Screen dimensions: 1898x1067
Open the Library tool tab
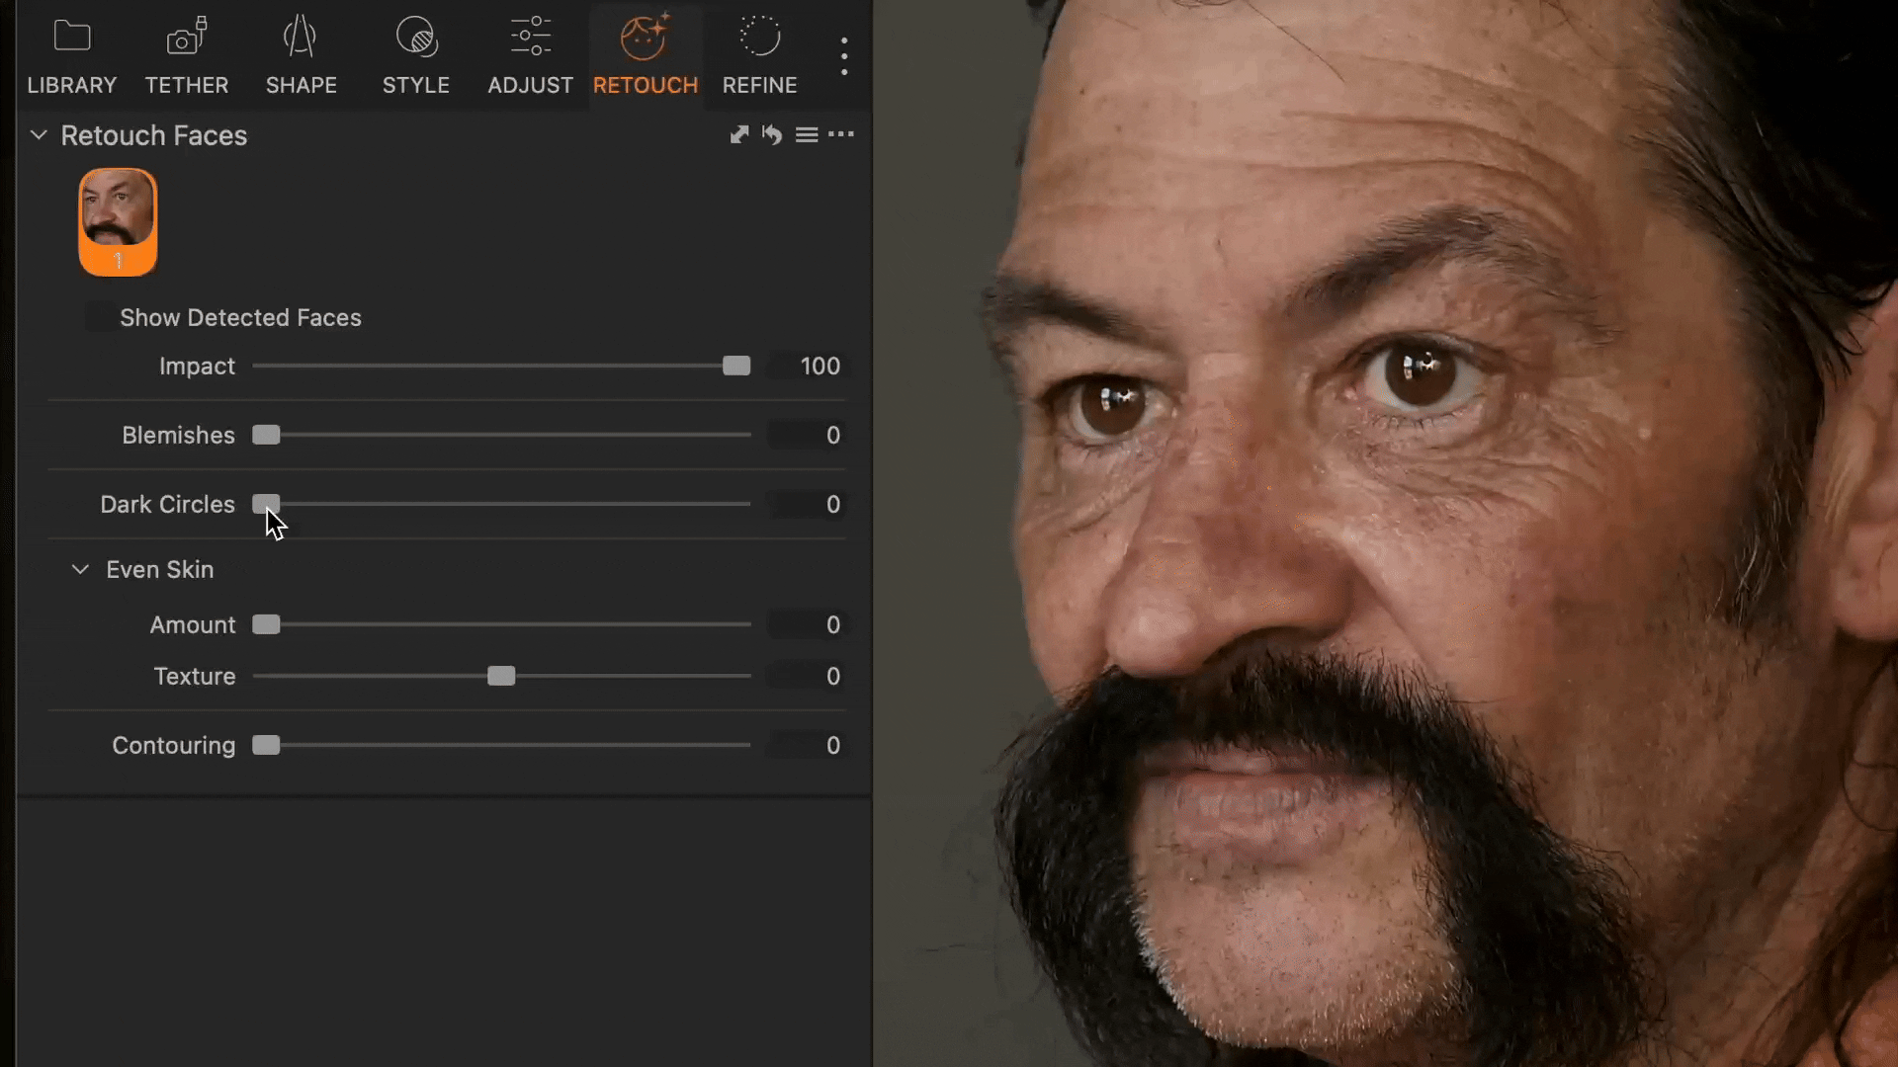(71, 56)
